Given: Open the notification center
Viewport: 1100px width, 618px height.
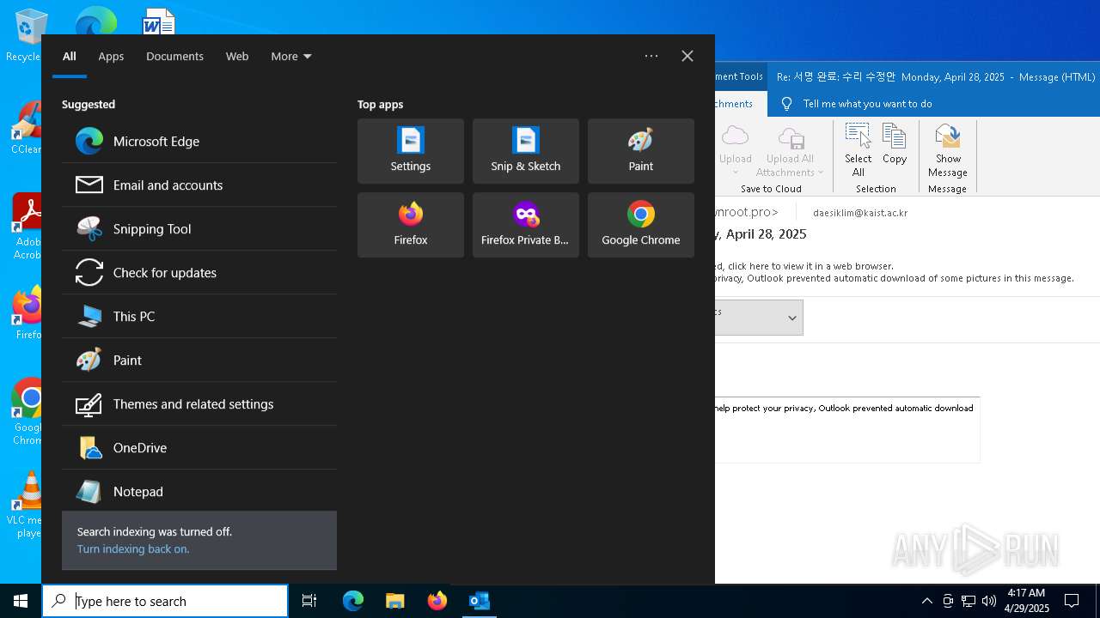Looking at the screenshot, I should tap(1072, 601).
